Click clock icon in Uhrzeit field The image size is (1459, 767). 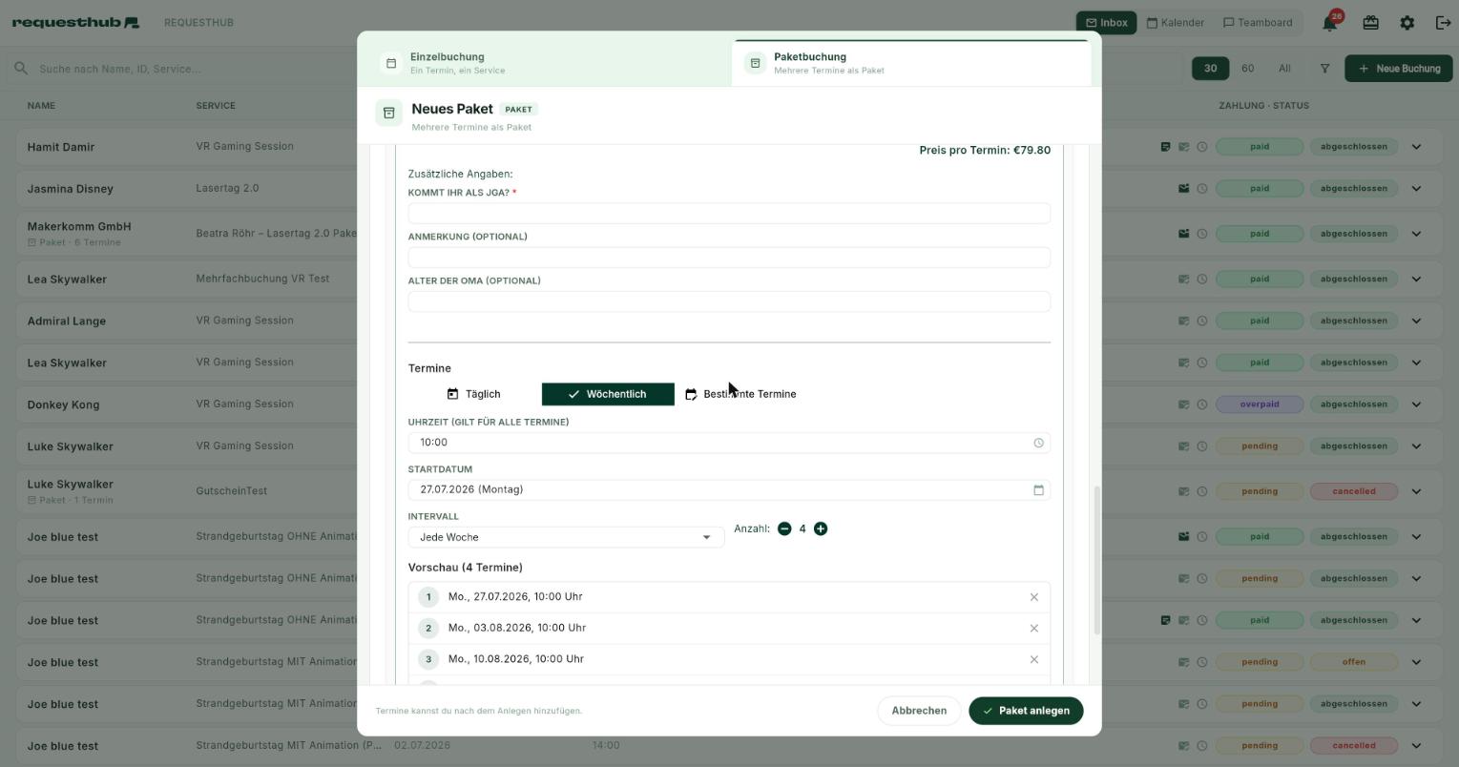[1038, 443]
